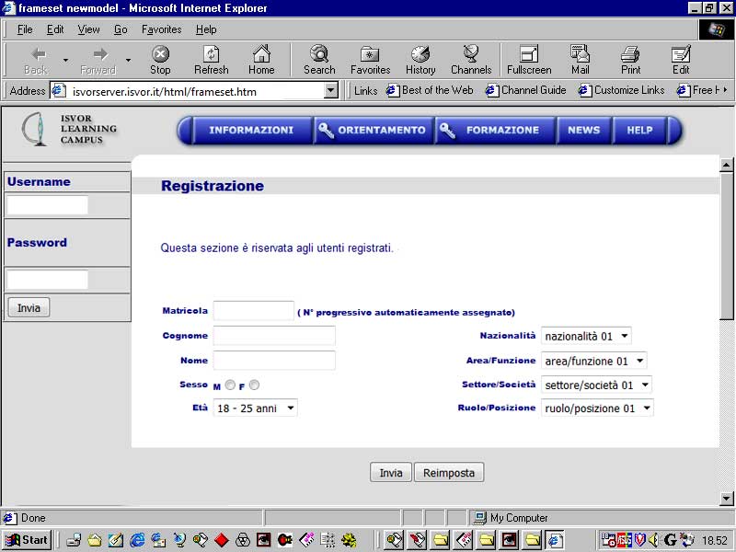Screen dimensions: 736x552
Task: Click the Cognome input field
Action: (274, 336)
